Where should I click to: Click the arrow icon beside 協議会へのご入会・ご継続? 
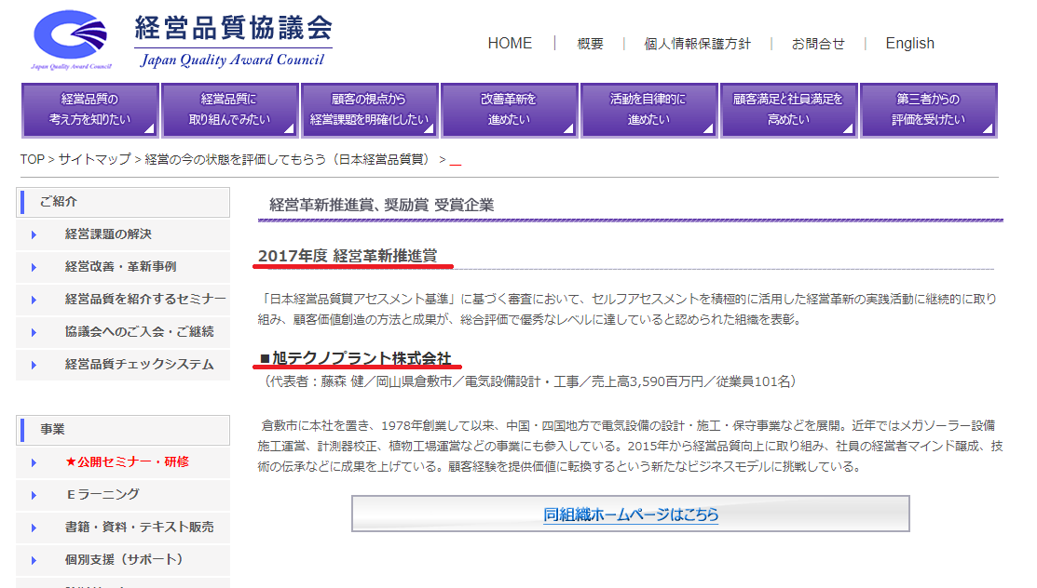tap(34, 332)
